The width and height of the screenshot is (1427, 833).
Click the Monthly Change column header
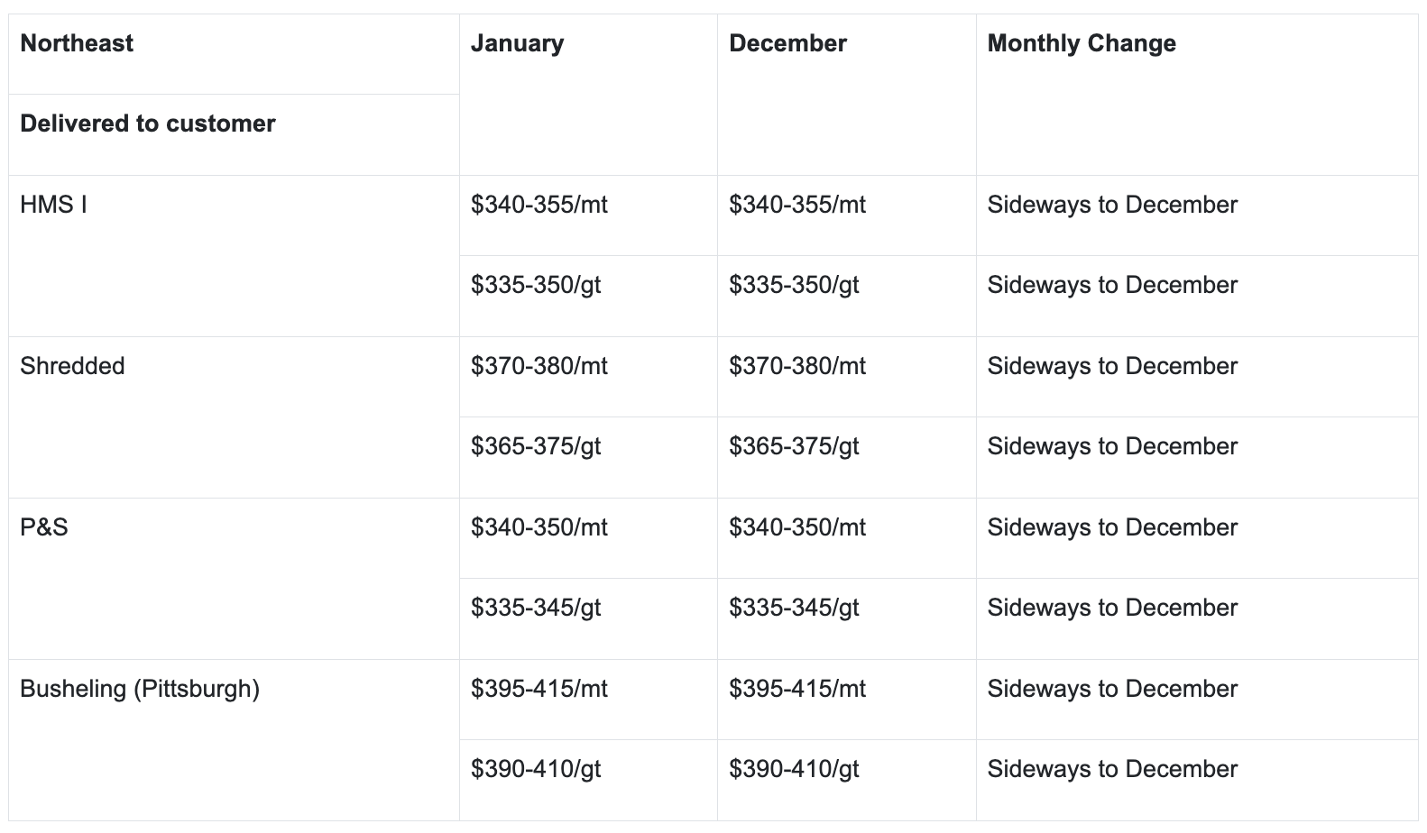(1082, 43)
